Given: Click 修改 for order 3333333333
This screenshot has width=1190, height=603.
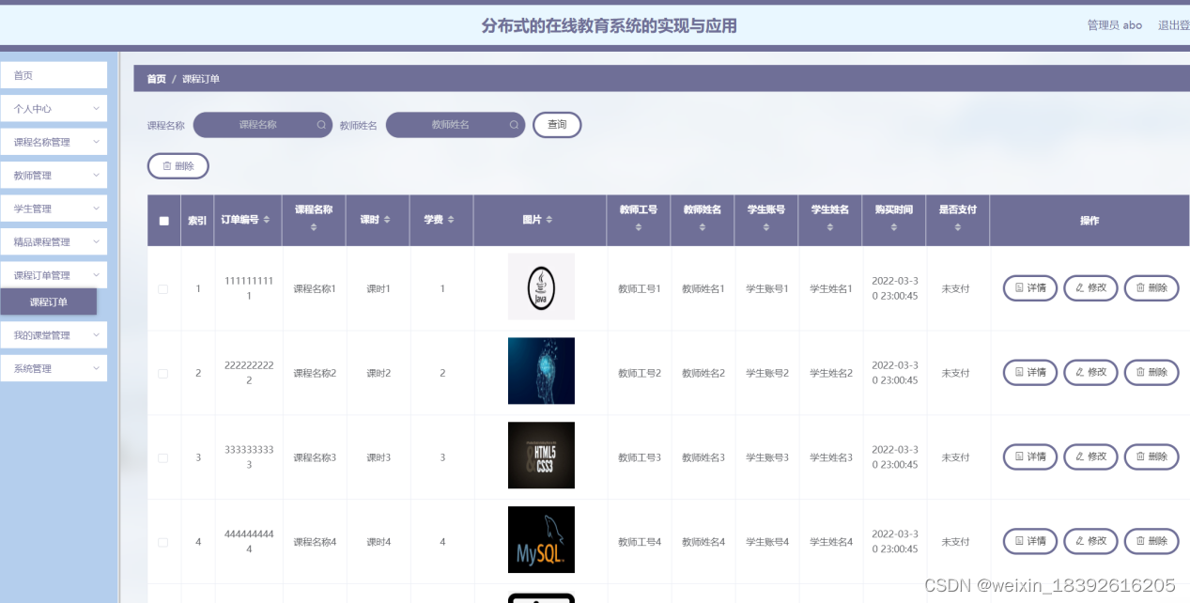Looking at the screenshot, I should pos(1090,456).
